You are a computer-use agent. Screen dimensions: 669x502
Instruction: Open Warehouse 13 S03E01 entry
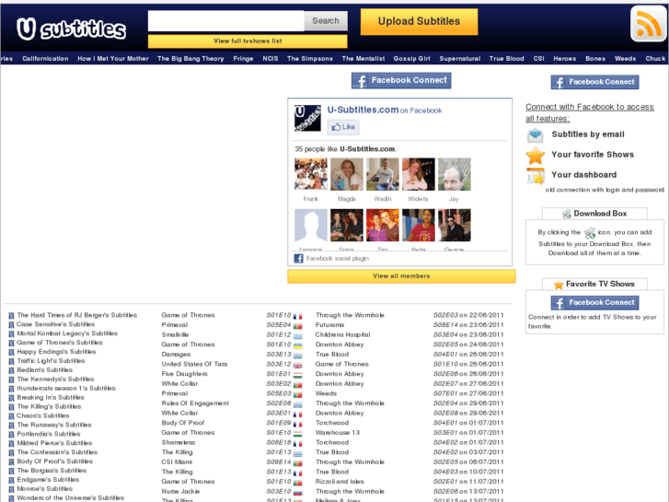coord(338,433)
